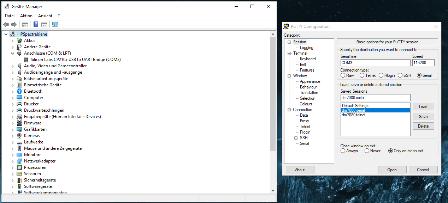
Task: Click the HPSpectrebiene computer root icon
Action: pos(12,34)
